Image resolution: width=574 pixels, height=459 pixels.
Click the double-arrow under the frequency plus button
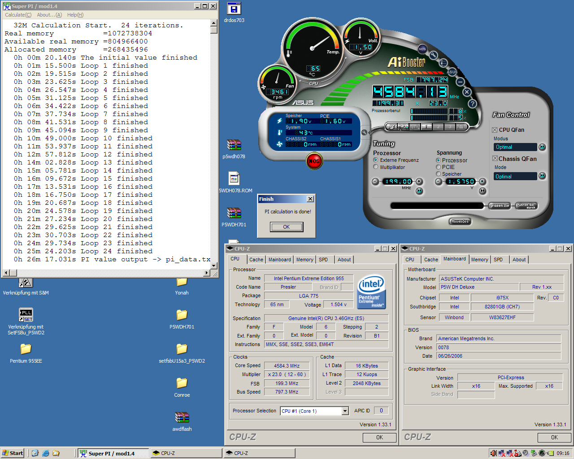pyautogui.click(x=419, y=191)
